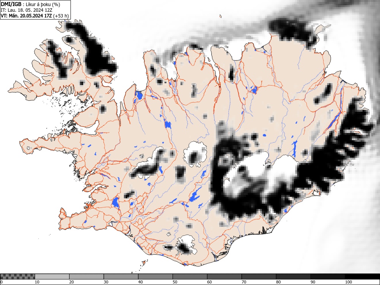Click the legend label '40'
380x285 pixels.
tap(140, 282)
